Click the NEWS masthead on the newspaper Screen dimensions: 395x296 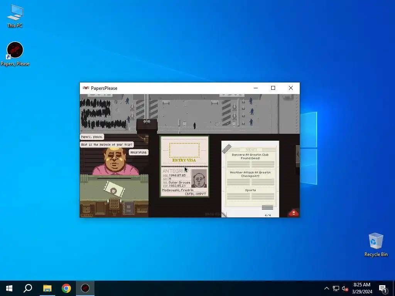[x=251, y=150]
